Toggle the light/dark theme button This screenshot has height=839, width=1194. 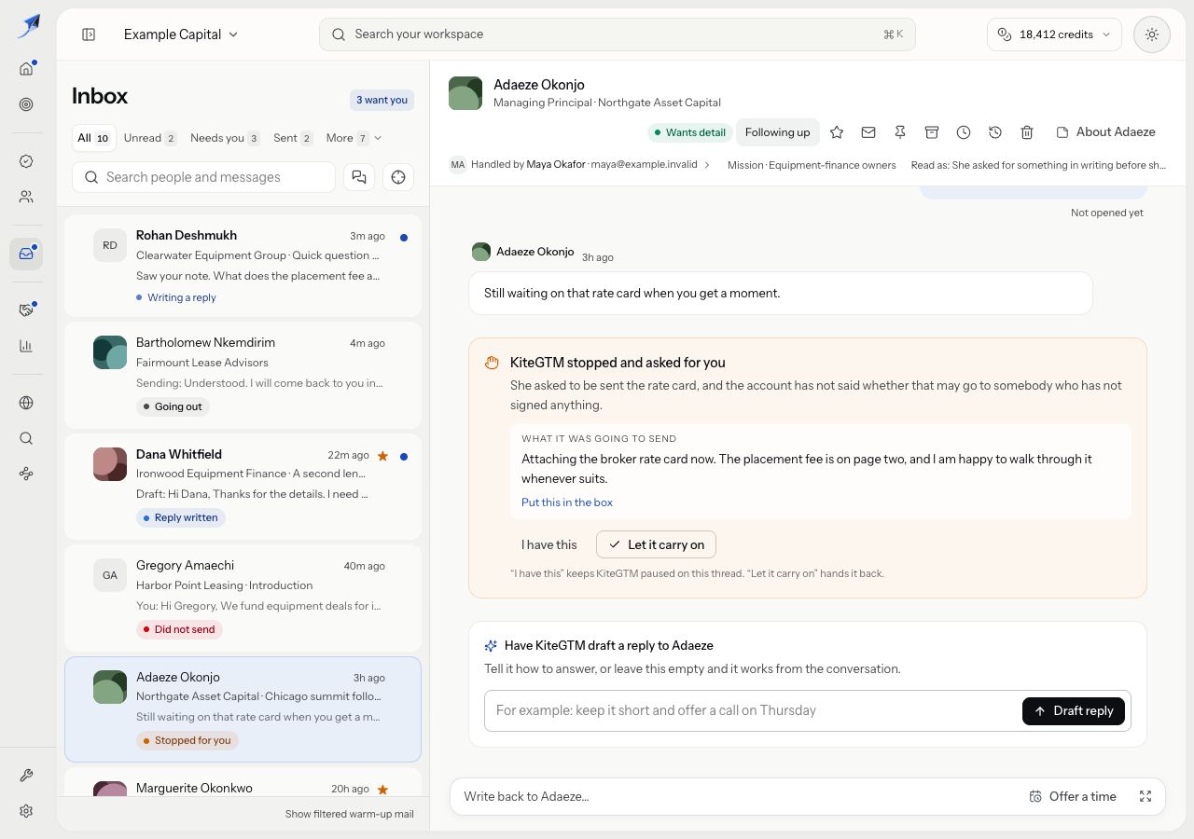point(1152,34)
